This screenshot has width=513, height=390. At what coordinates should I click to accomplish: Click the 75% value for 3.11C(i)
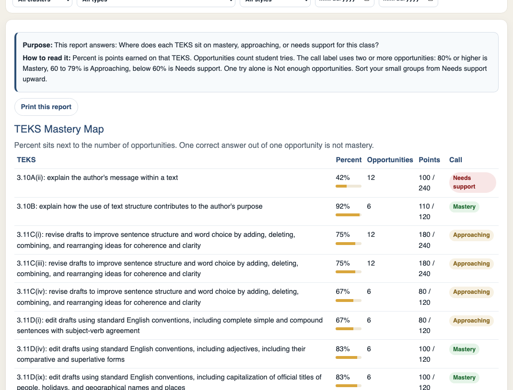pyautogui.click(x=342, y=234)
